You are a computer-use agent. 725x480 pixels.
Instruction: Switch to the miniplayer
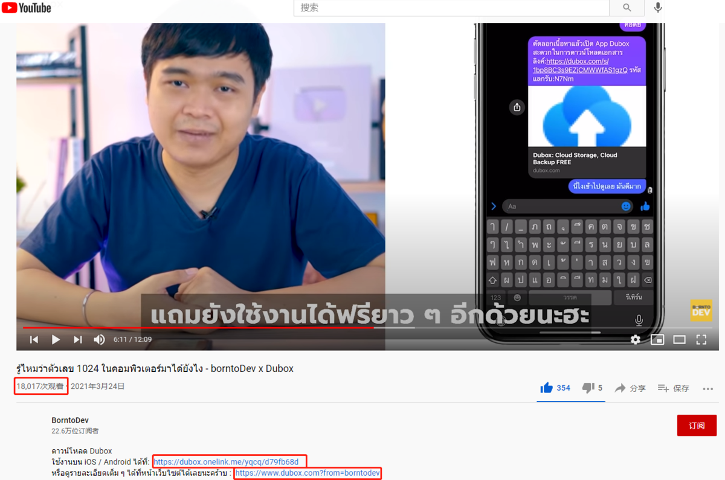pyautogui.click(x=657, y=340)
